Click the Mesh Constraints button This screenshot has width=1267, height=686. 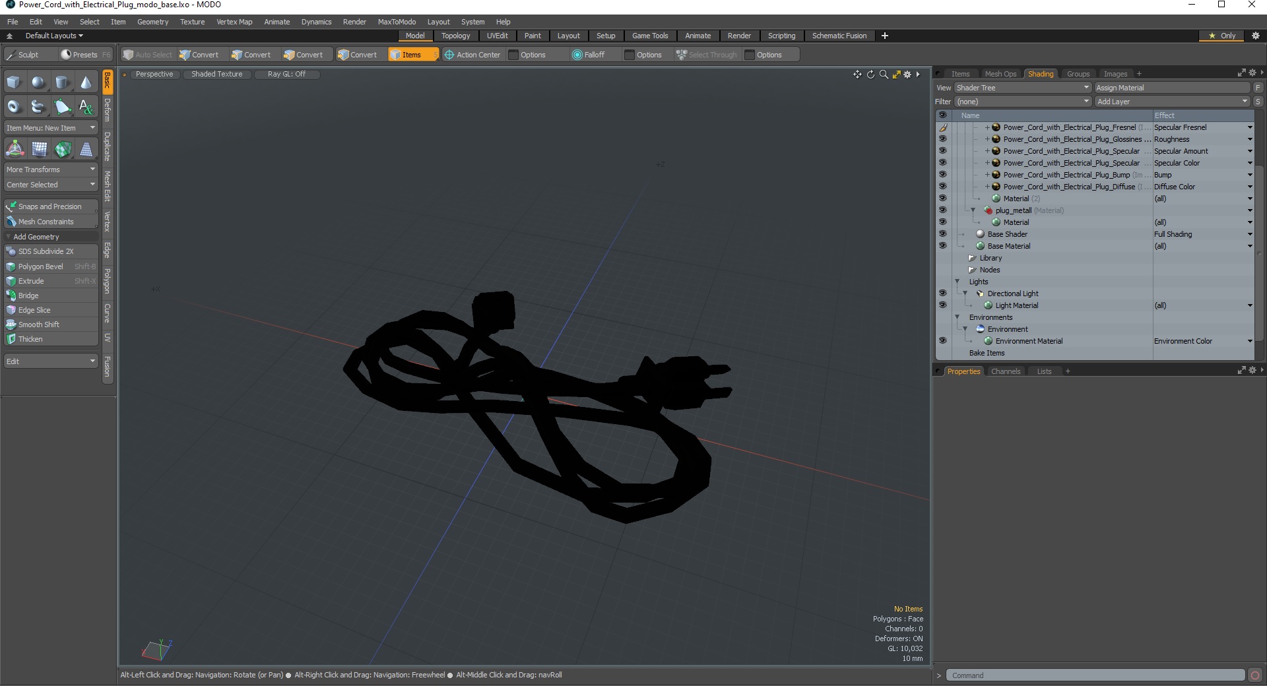click(51, 222)
